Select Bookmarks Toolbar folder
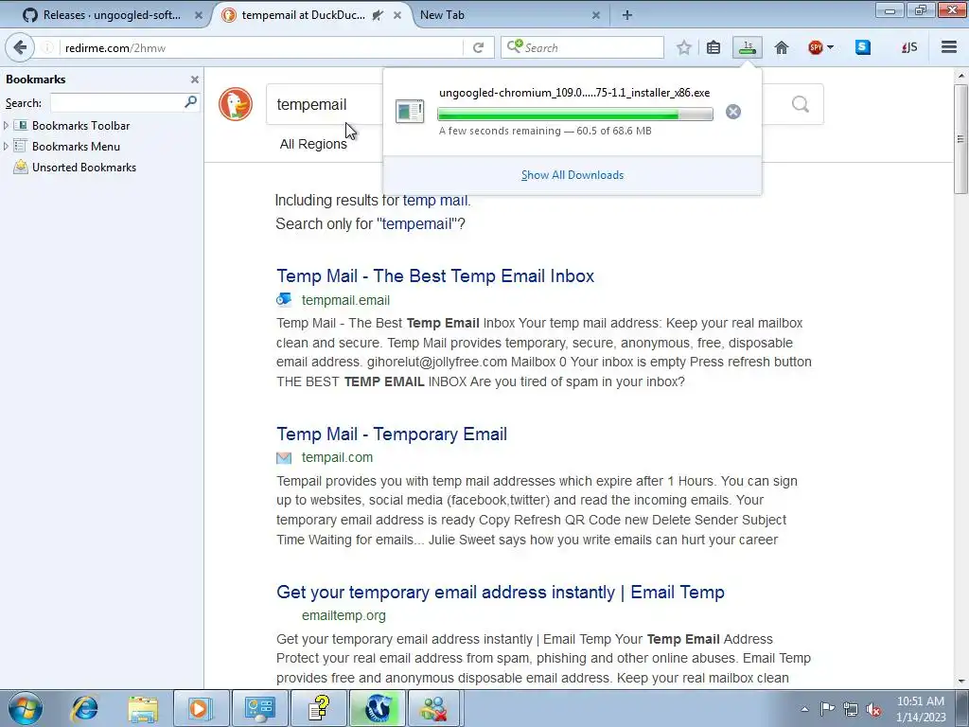This screenshot has width=969, height=727. coord(80,126)
